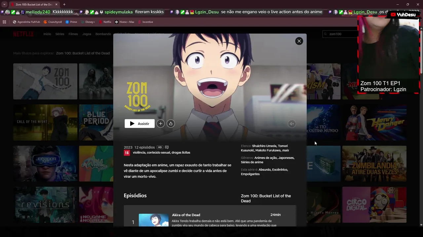Open the Netflix logo home link
Image resolution: width=423 pixels, height=237 pixels.
point(23,34)
